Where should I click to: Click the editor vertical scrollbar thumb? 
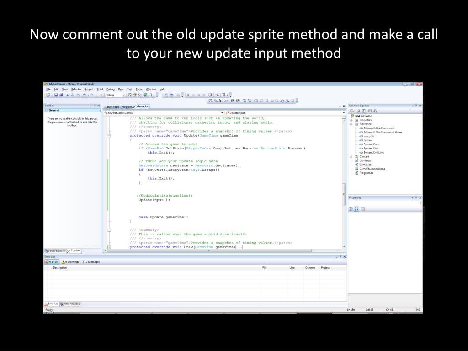click(344, 194)
